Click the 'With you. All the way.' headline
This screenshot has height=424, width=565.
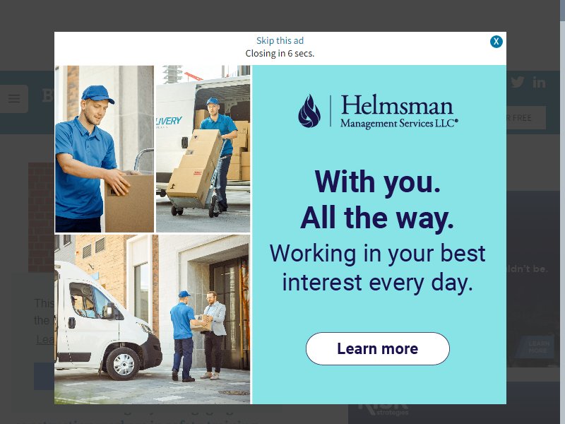(x=377, y=200)
